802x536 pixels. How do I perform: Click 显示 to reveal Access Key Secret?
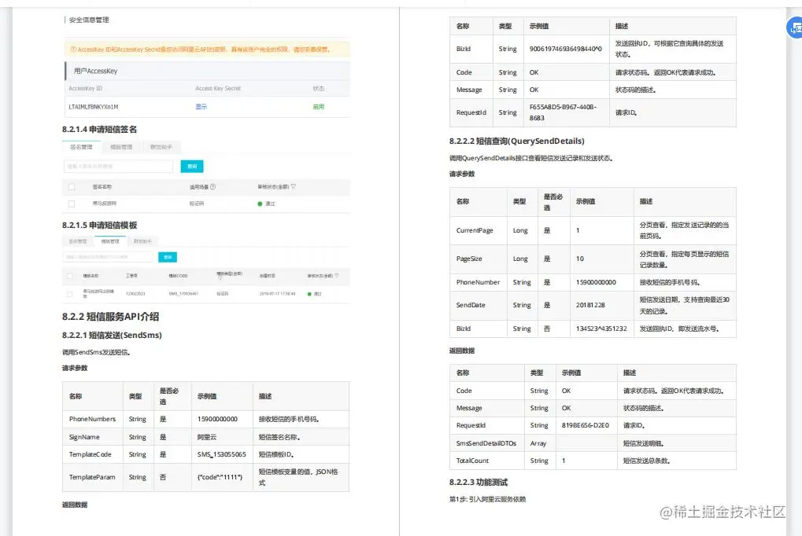click(201, 107)
